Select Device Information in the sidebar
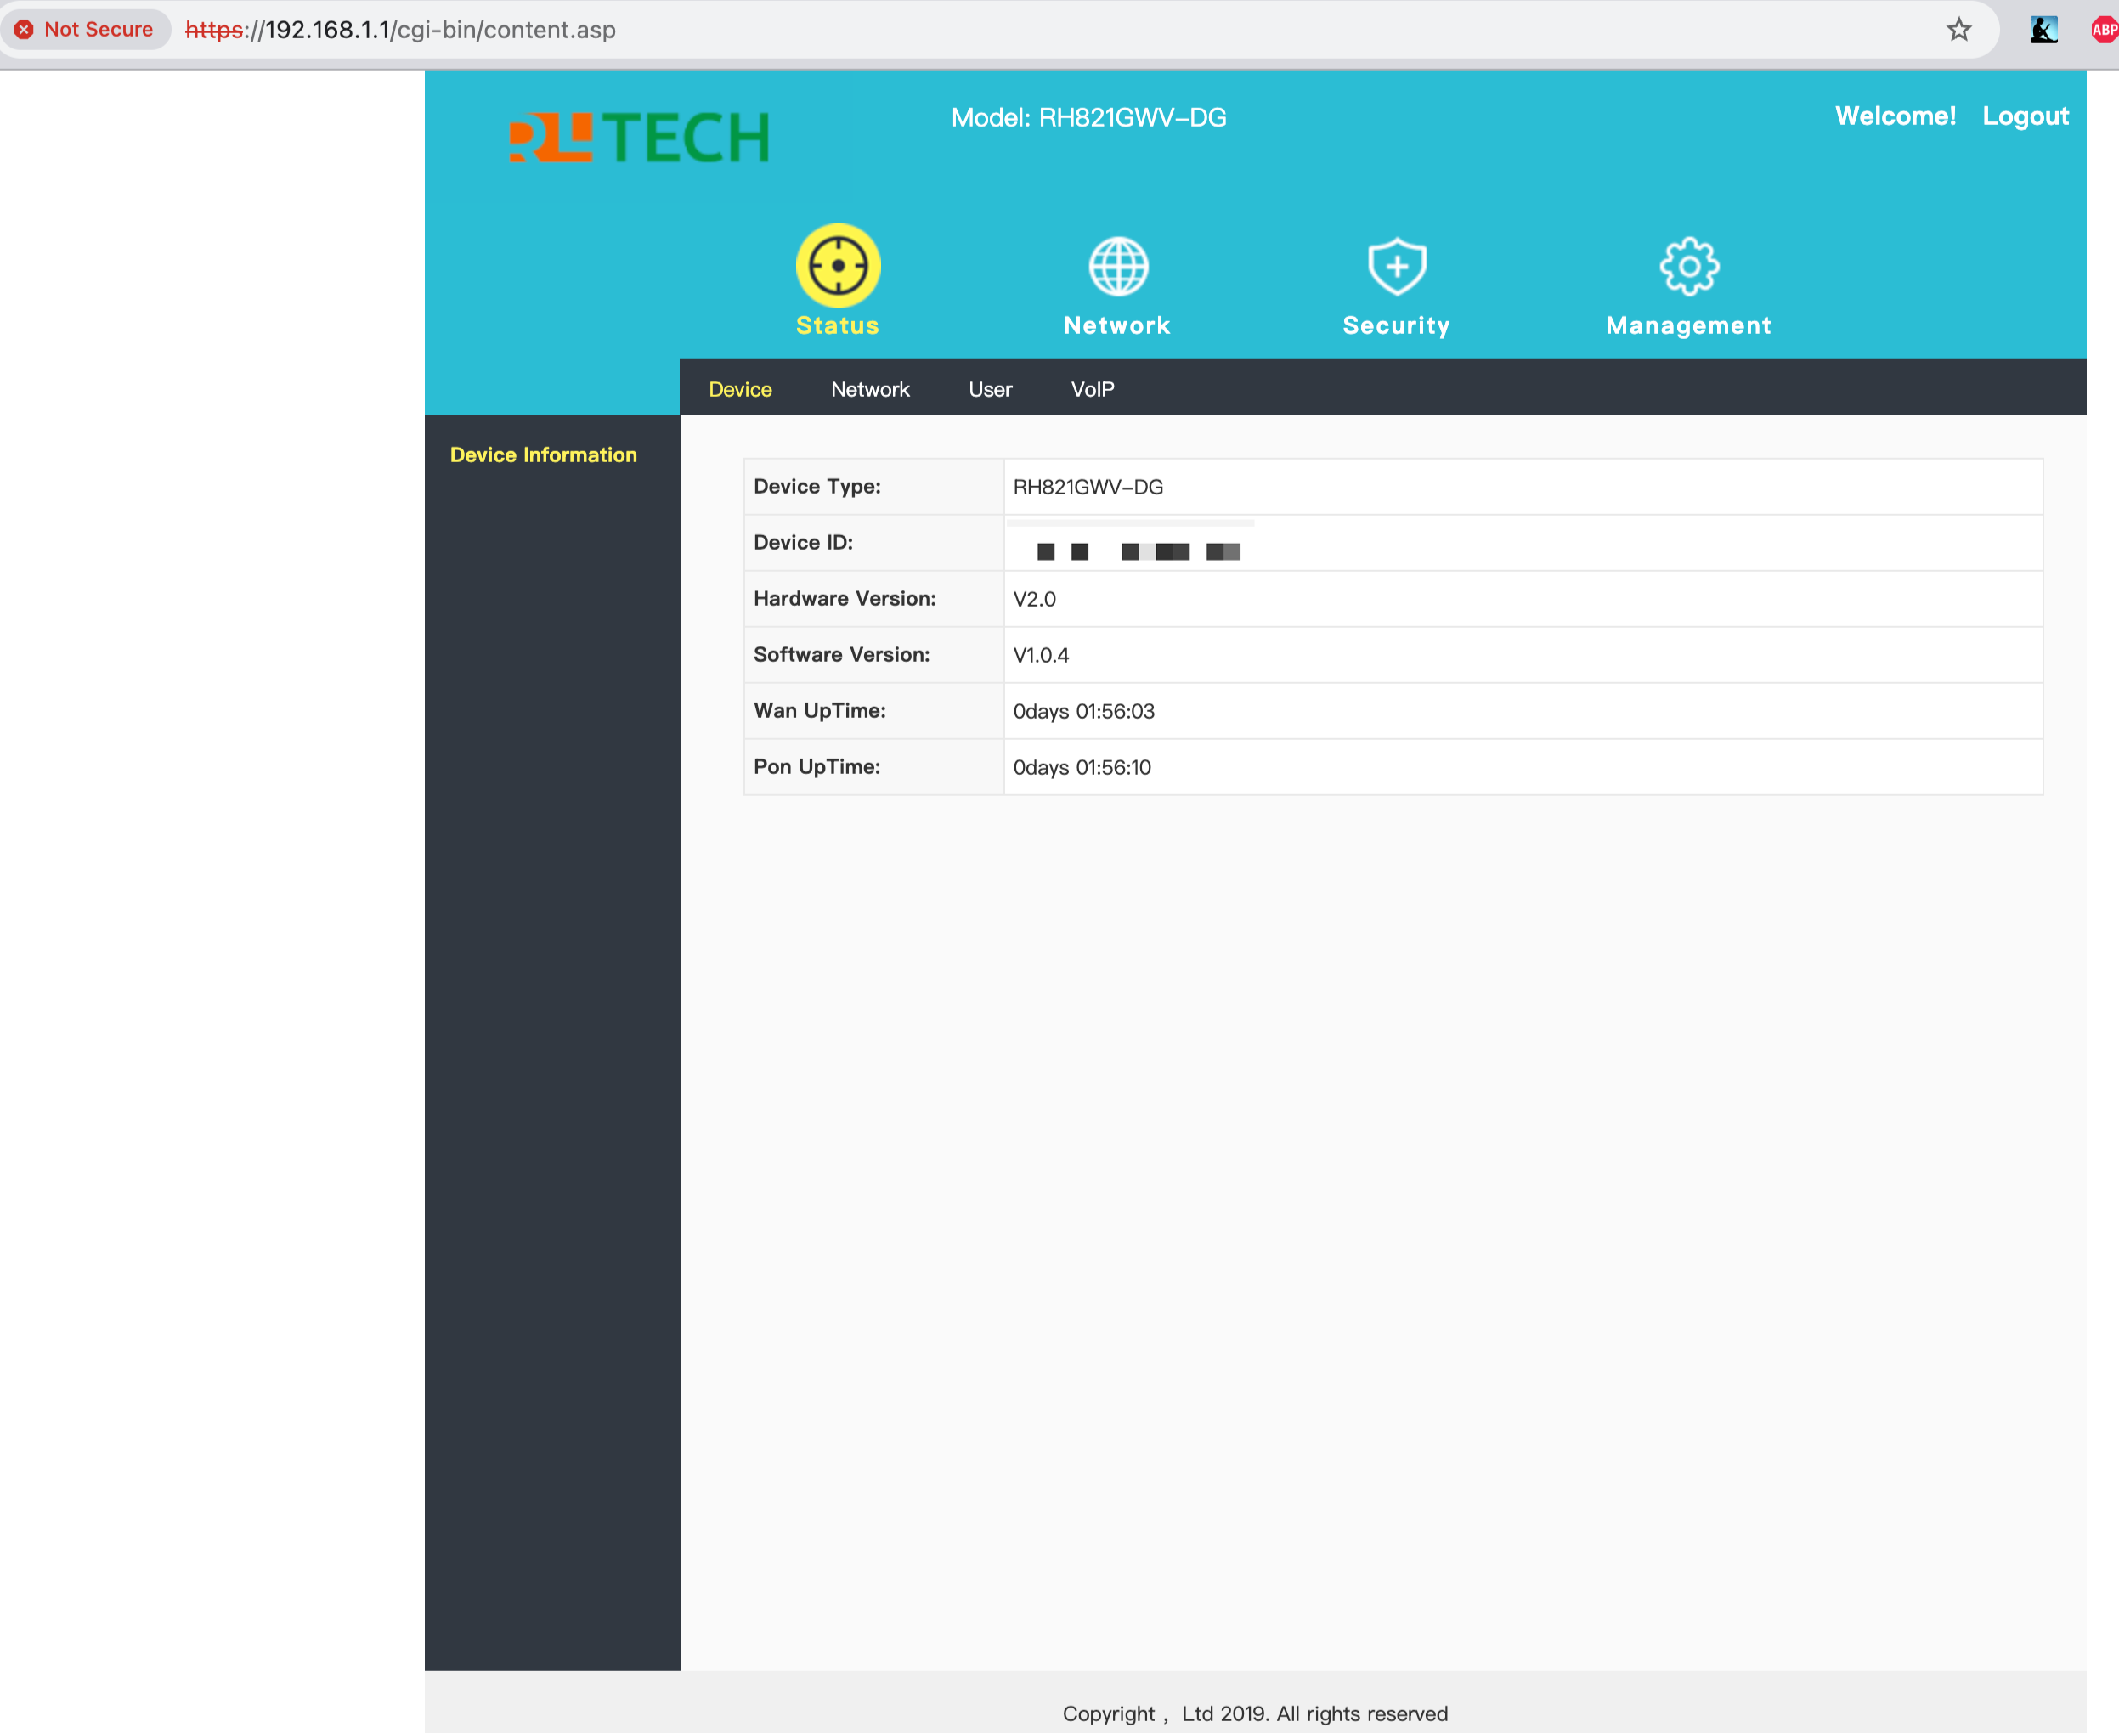The image size is (2119, 1733). coord(543,454)
